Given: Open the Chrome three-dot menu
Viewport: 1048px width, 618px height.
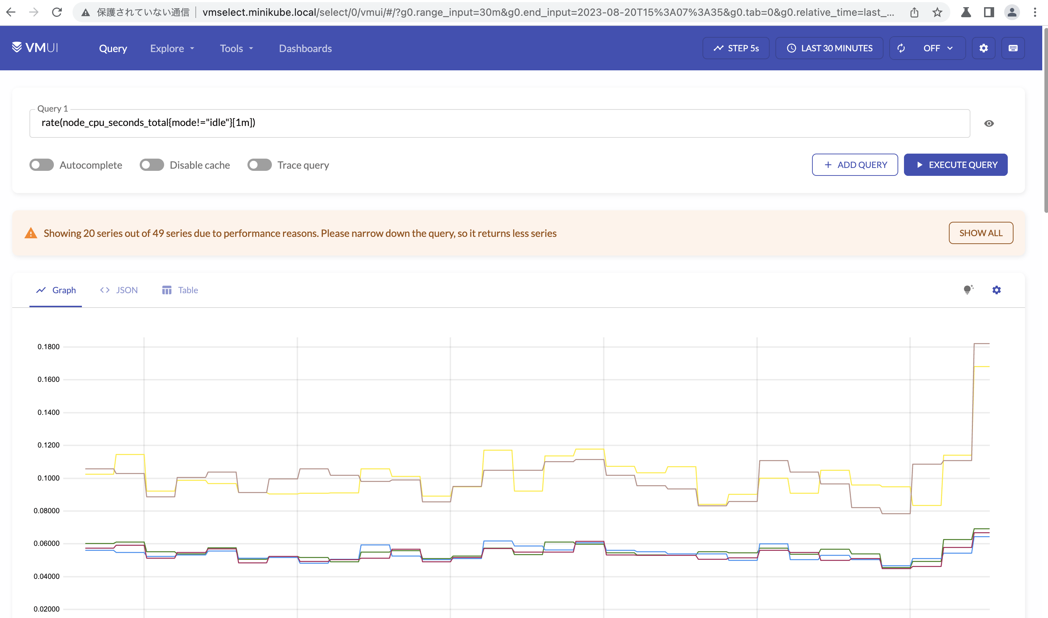Looking at the screenshot, I should click(x=1035, y=13).
